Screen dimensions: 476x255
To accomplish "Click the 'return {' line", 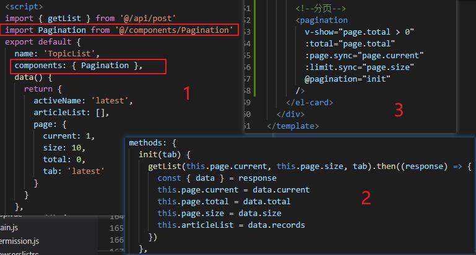I will (x=43, y=89).
